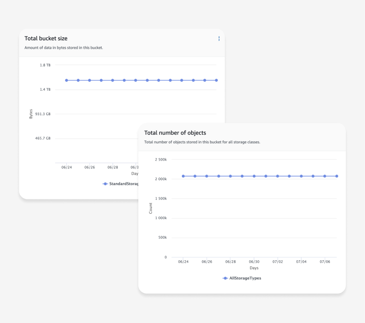Click the Total number of objects heading
Image resolution: width=365 pixels, height=323 pixels.
(x=175, y=133)
